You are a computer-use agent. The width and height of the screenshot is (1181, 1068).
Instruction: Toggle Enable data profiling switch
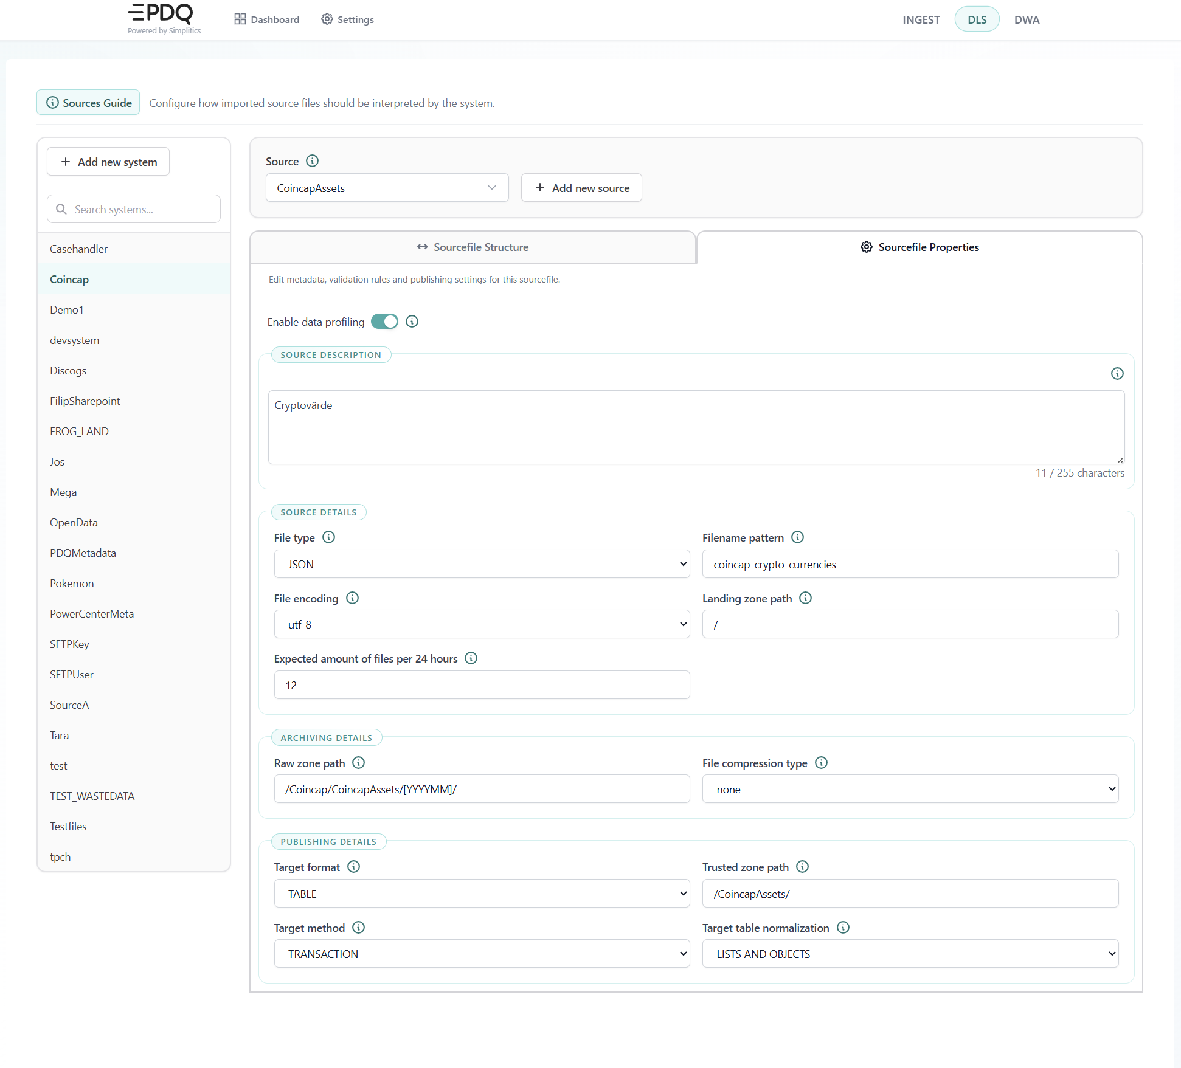pyautogui.click(x=384, y=322)
